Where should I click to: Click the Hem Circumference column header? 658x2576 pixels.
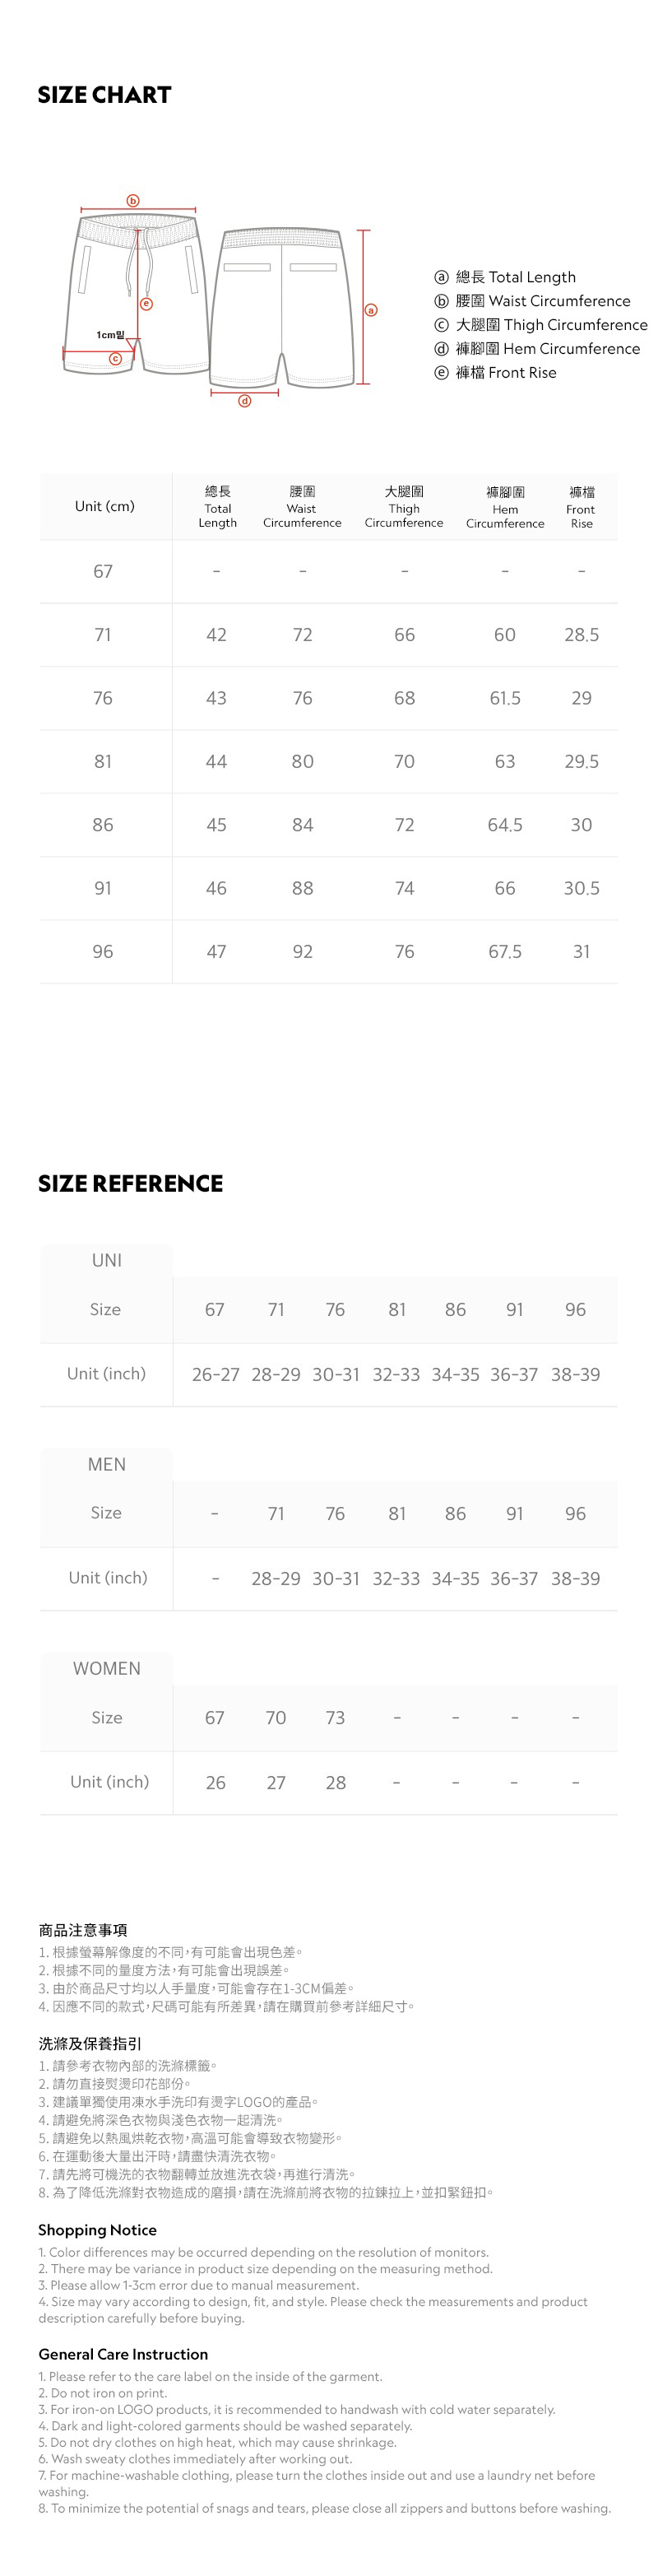click(x=505, y=507)
